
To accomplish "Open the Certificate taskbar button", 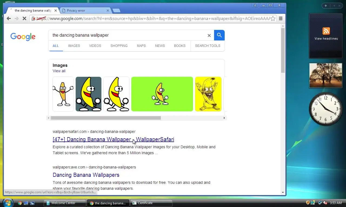I will 151,203.
